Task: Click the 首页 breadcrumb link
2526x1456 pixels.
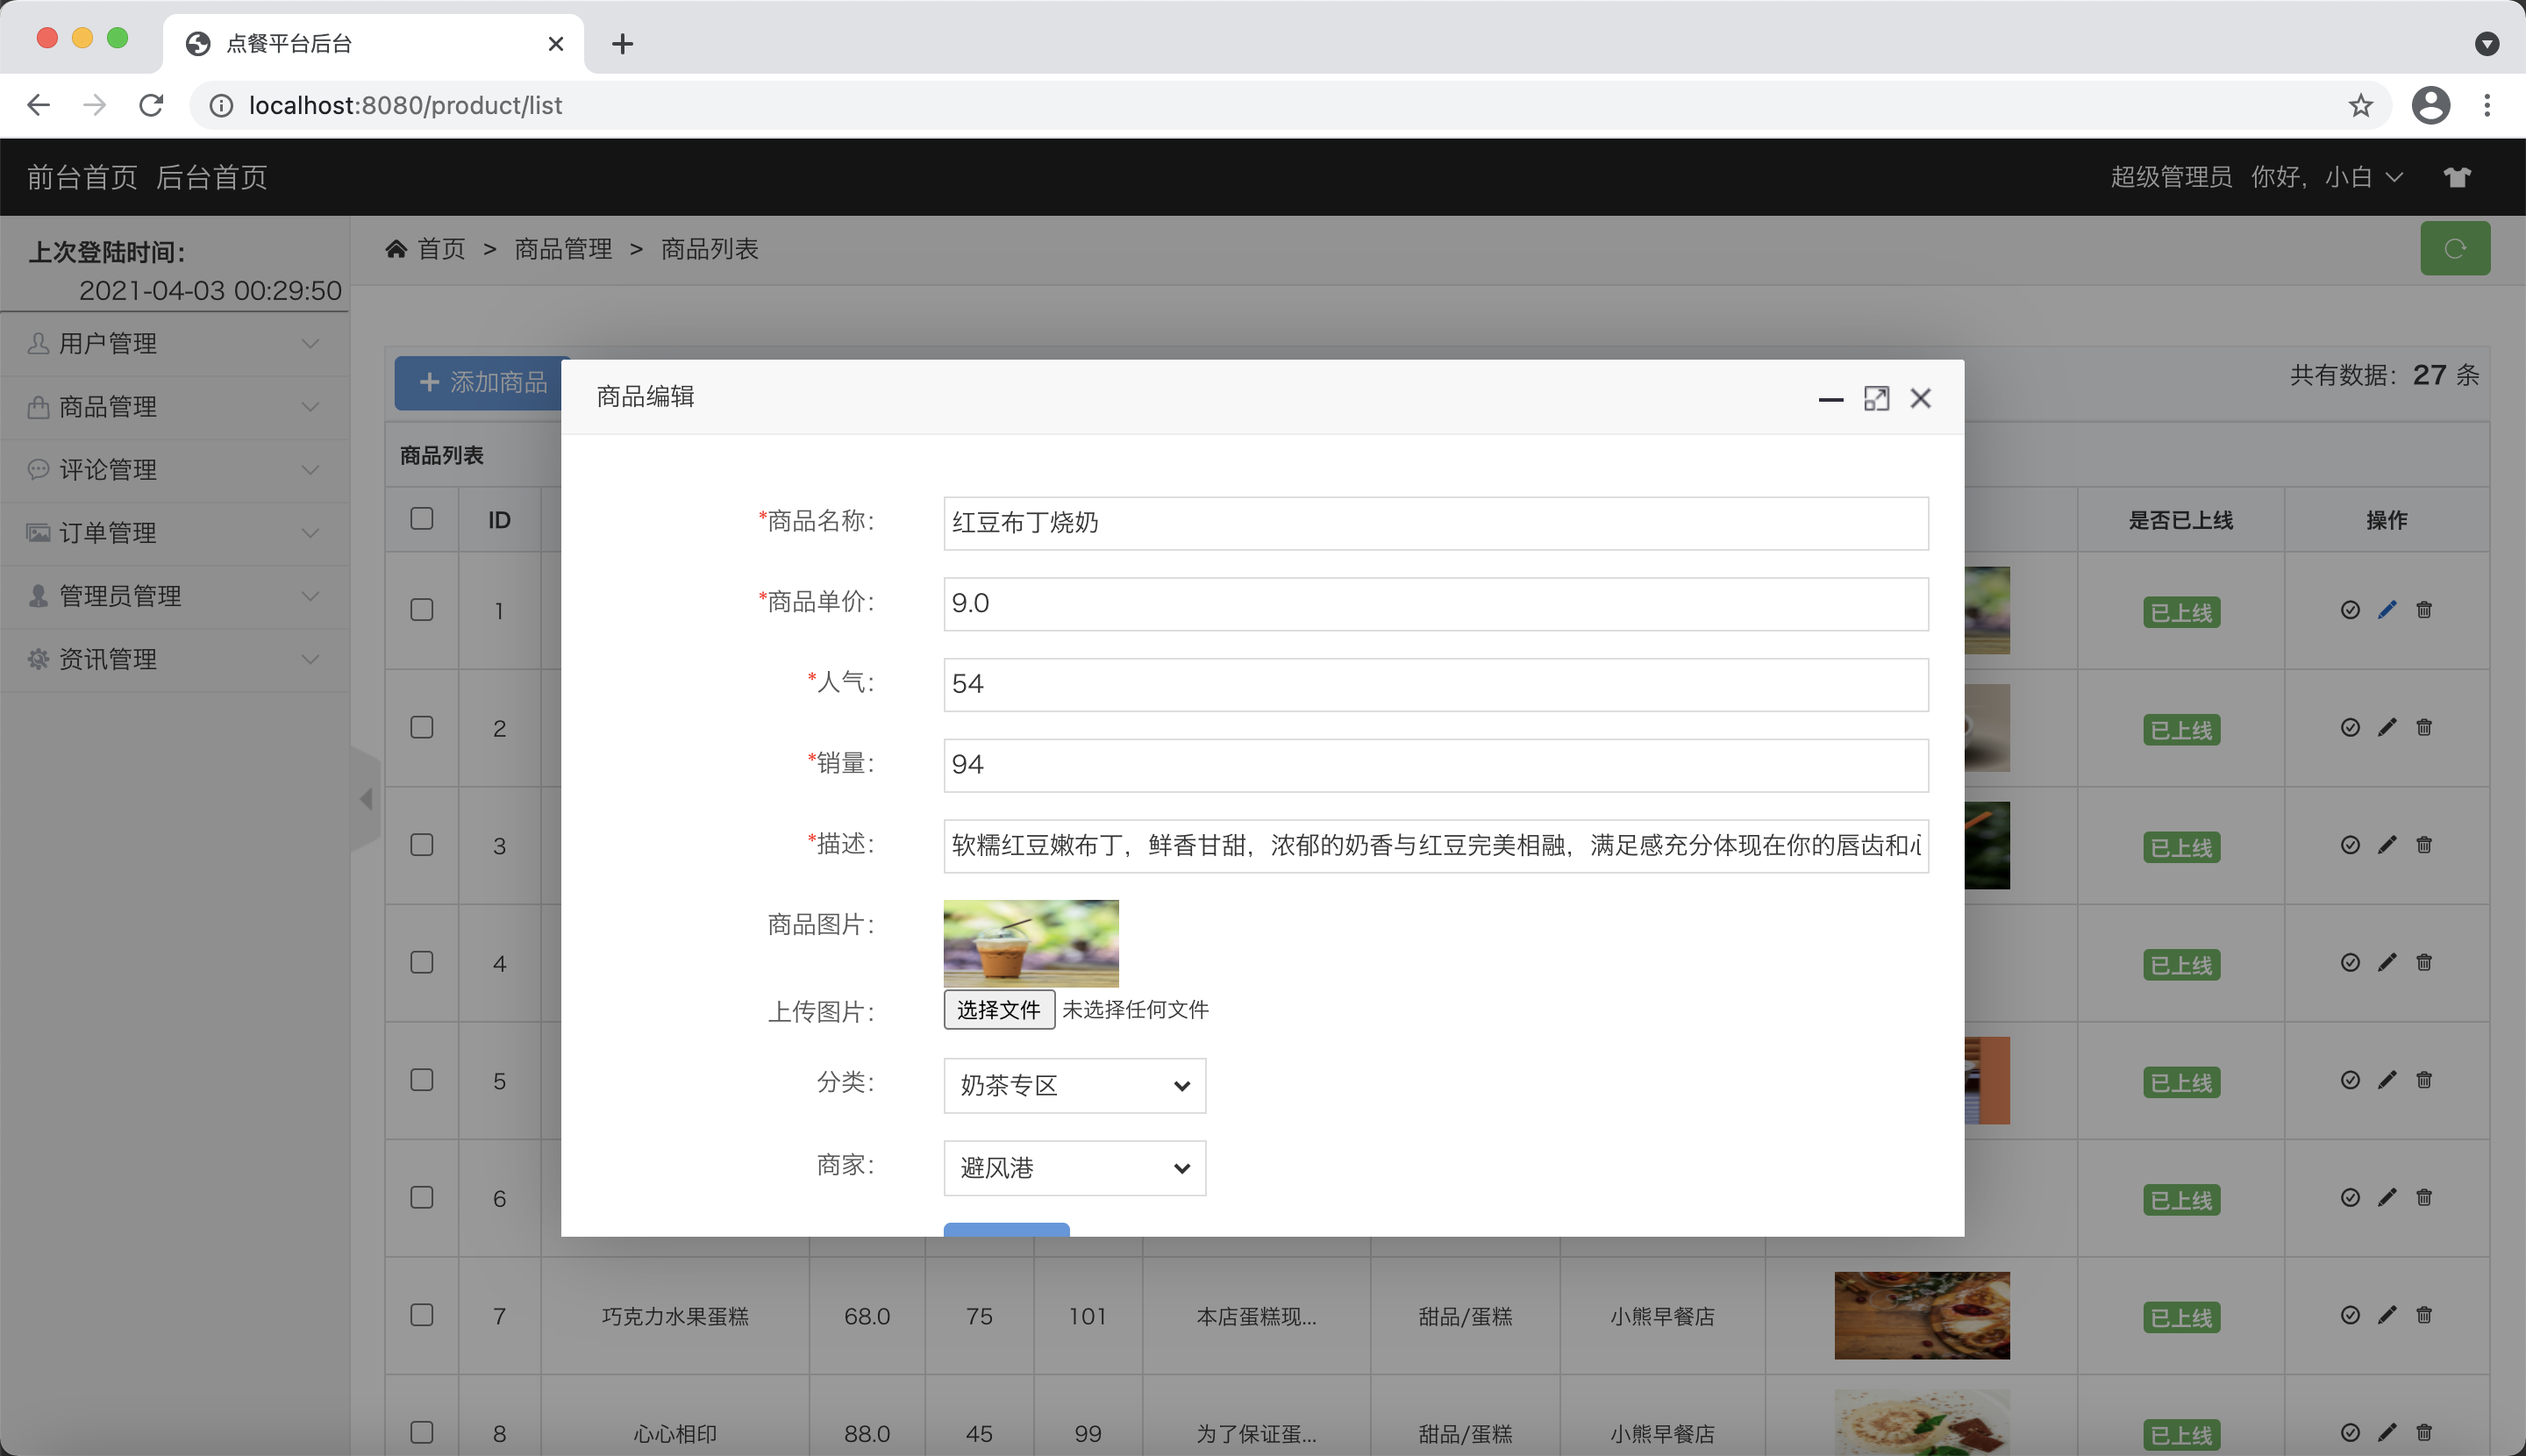Action: 440,249
